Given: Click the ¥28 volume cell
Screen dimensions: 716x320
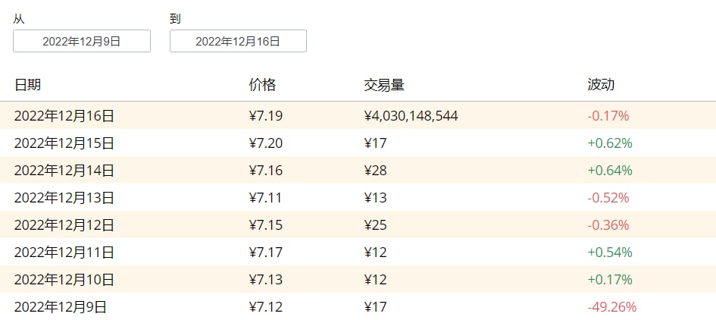Looking at the screenshot, I should pos(375,171).
